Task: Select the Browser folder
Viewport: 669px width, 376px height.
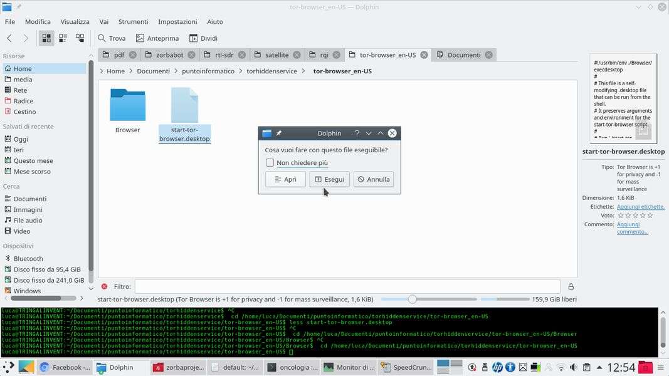Action: click(127, 111)
